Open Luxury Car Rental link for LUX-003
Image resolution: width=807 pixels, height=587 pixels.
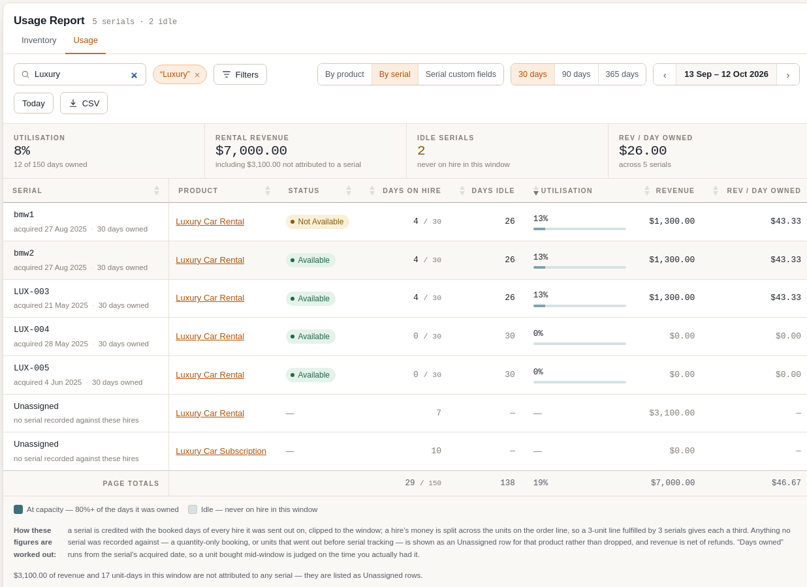click(x=210, y=298)
